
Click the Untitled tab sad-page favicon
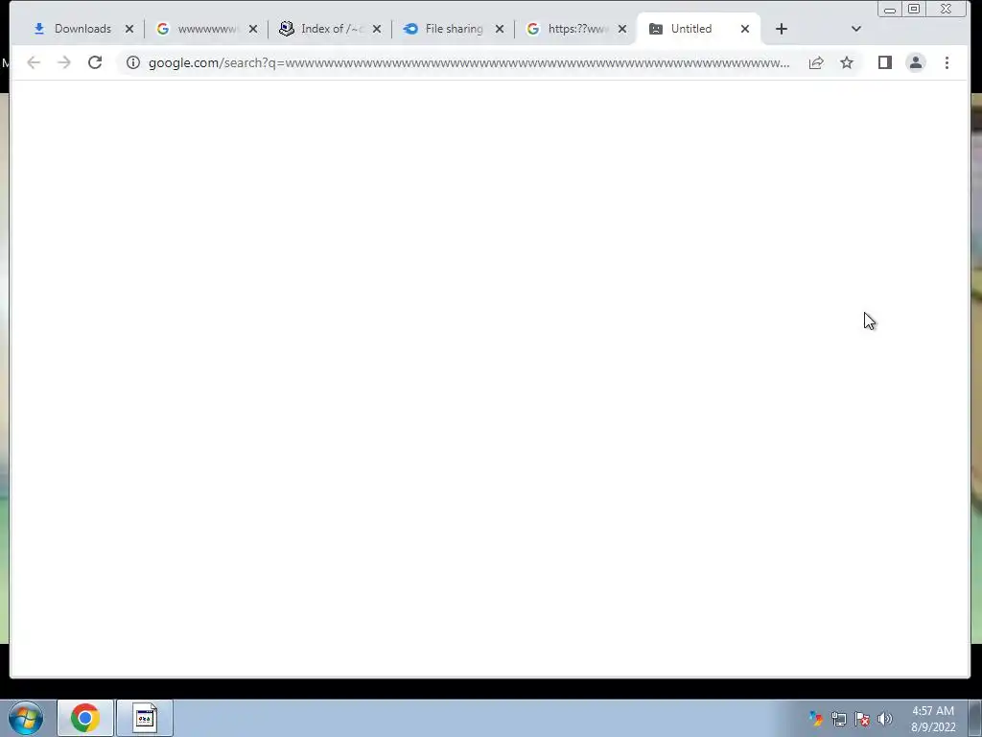656,29
